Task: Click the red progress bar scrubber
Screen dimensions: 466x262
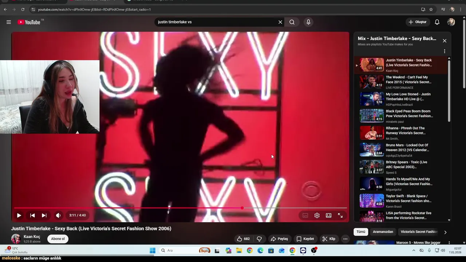Action: pos(242,208)
